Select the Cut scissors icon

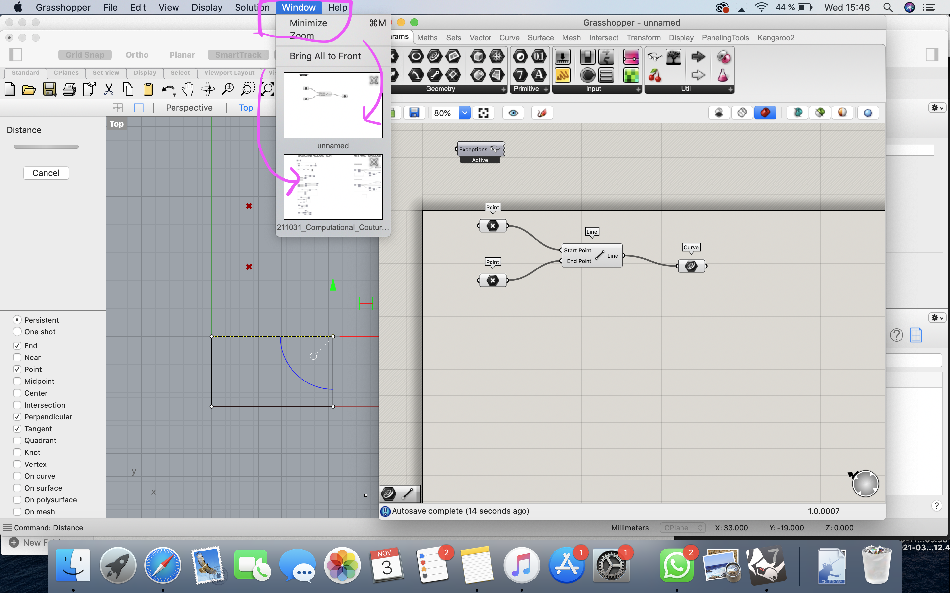(109, 89)
